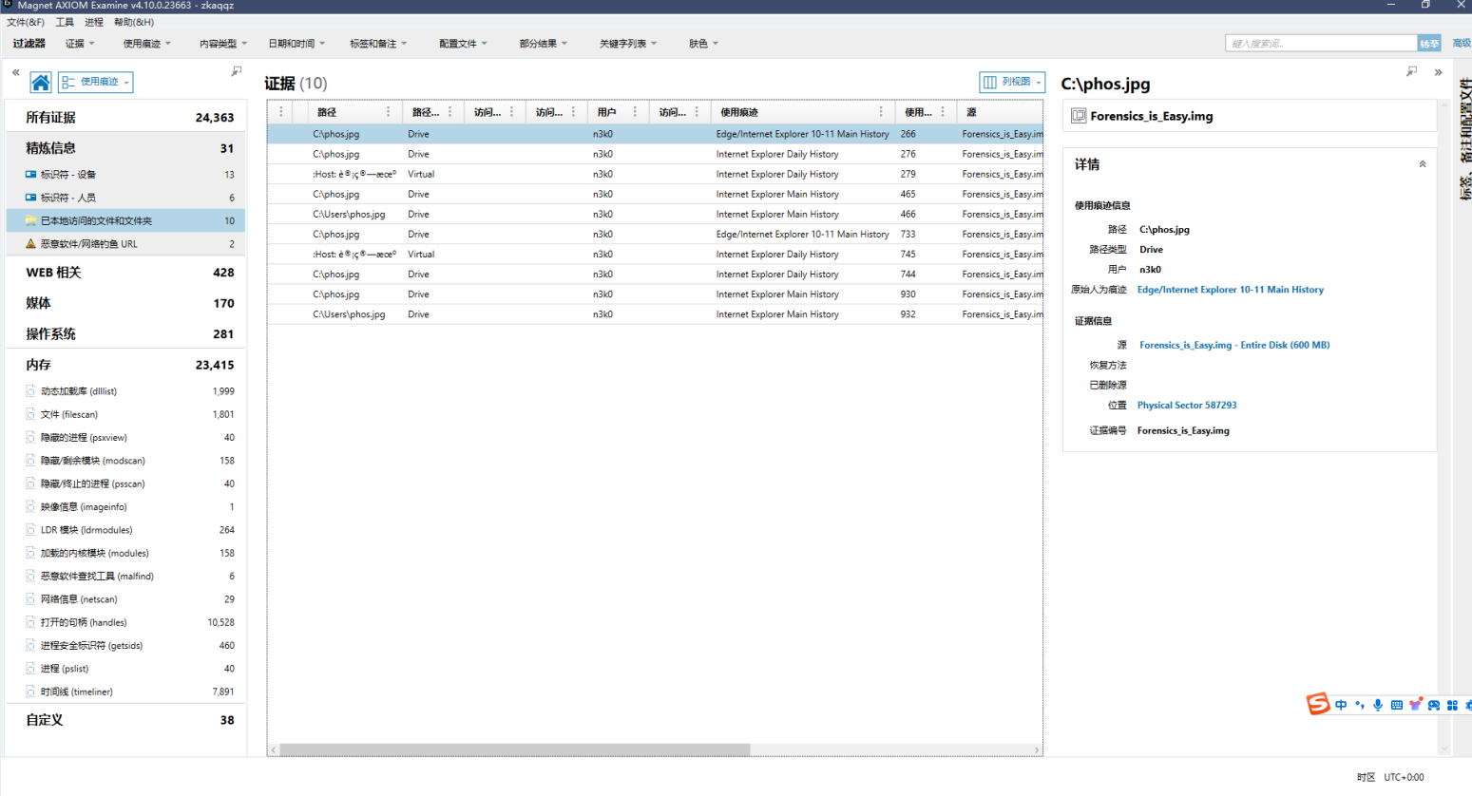Screen dimensions: 1472x796
Task: Click the Home icon in the navigation pane
Action: (x=40, y=83)
